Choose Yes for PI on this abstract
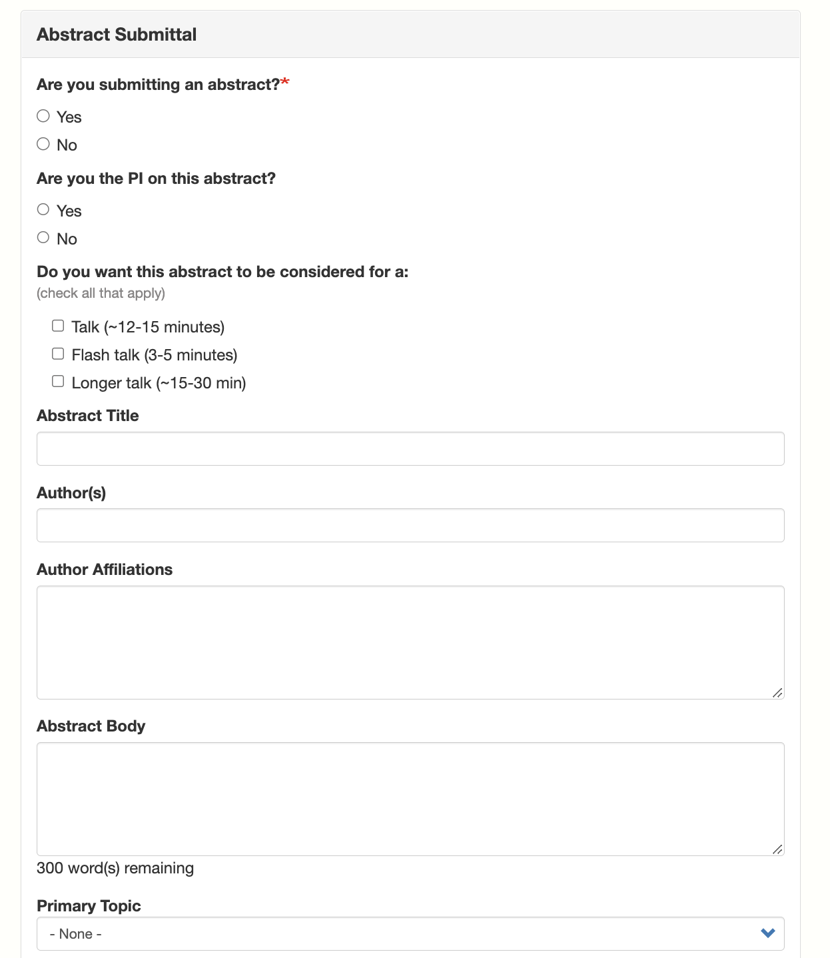Image resolution: width=830 pixels, height=958 pixels. pos(43,211)
